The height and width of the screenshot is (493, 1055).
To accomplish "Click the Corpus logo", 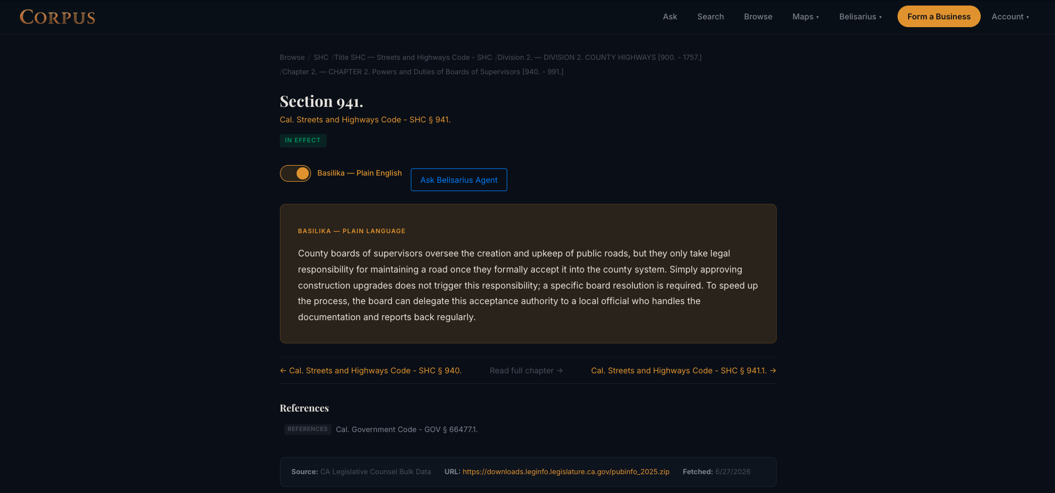I will [x=58, y=17].
